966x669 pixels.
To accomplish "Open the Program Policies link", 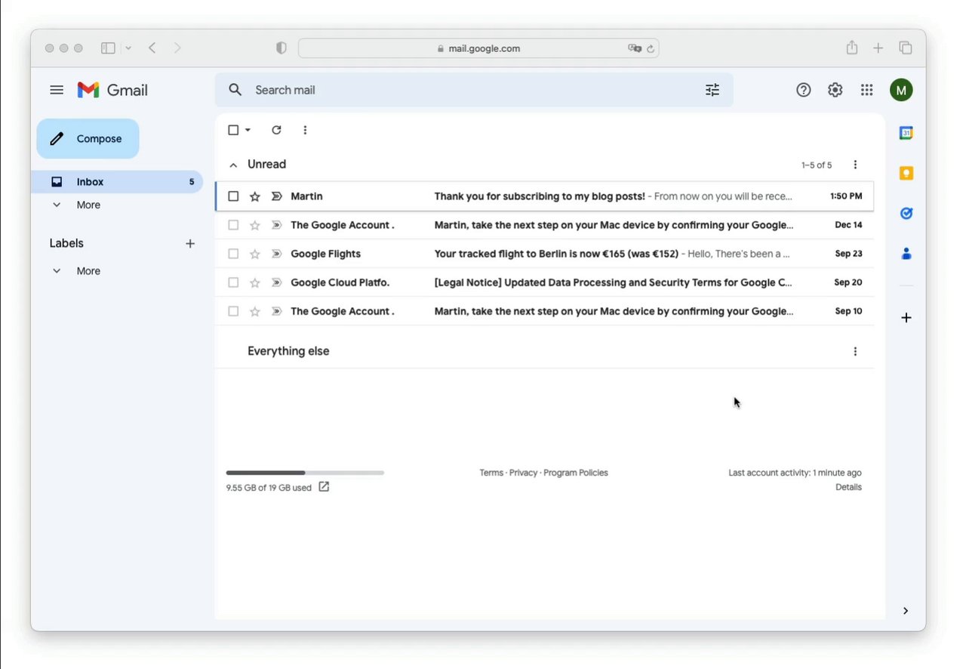I will point(576,473).
